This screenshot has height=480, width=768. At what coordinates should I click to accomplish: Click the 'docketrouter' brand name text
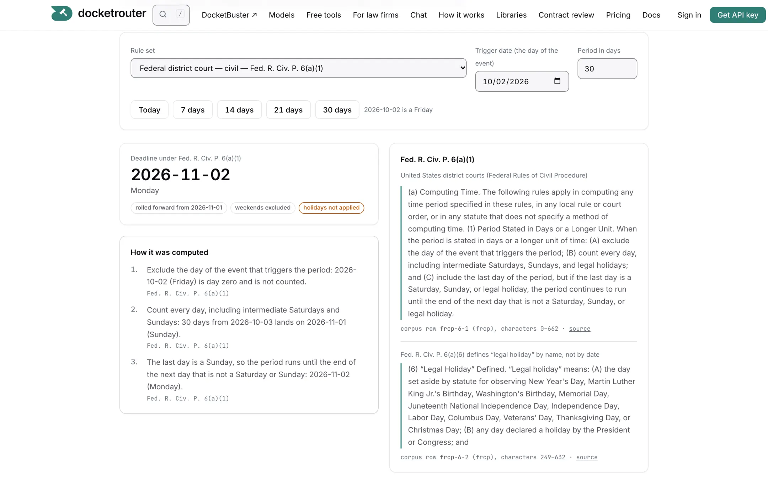112,13
